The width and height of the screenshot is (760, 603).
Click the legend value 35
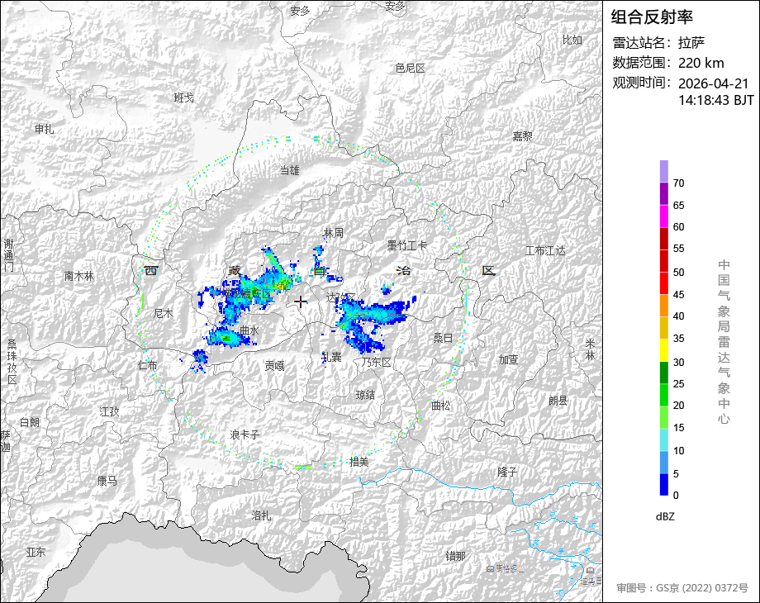[678, 339]
